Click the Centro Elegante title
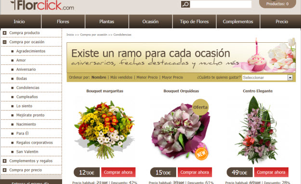 [x=258, y=91]
